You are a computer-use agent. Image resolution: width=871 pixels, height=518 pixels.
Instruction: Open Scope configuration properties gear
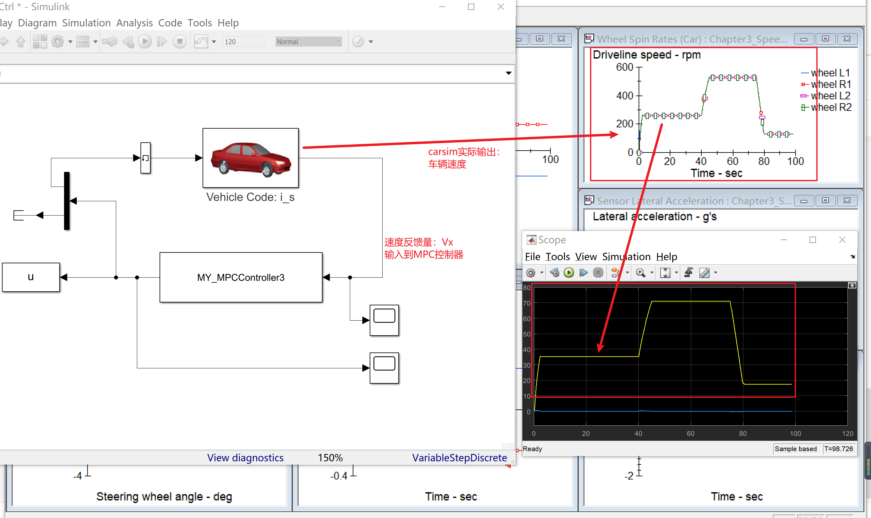531,273
